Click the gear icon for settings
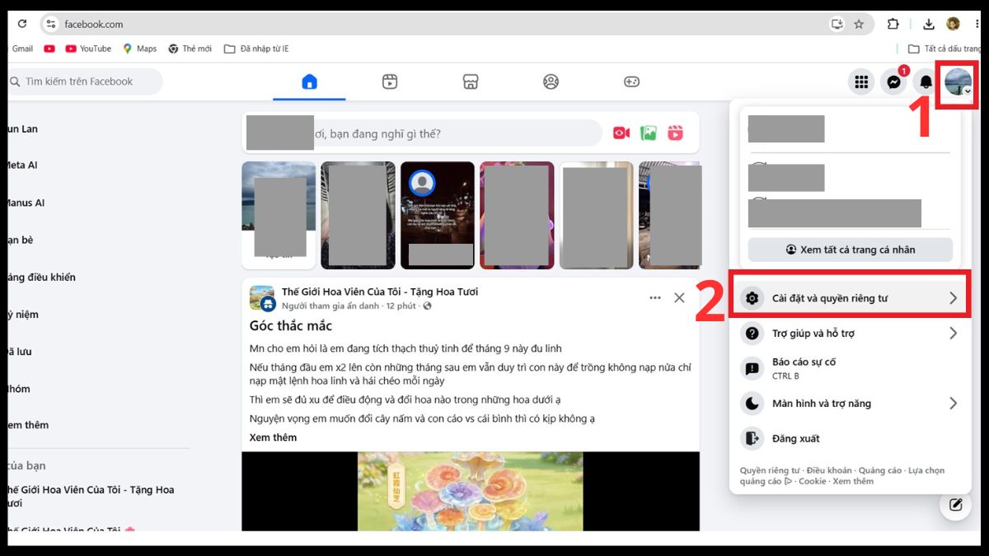The height and width of the screenshot is (556, 989). coord(752,298)
